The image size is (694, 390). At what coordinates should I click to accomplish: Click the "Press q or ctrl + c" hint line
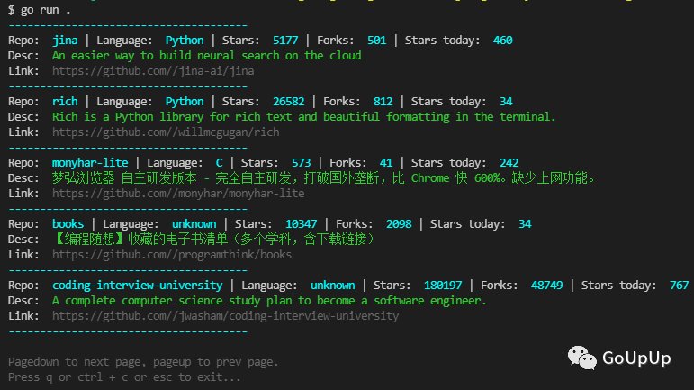point(124,377)
